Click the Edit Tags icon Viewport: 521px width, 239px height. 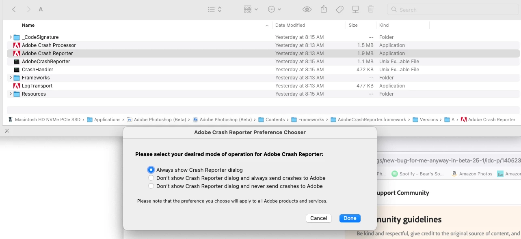pyautogui.click(x=340, y=9)
